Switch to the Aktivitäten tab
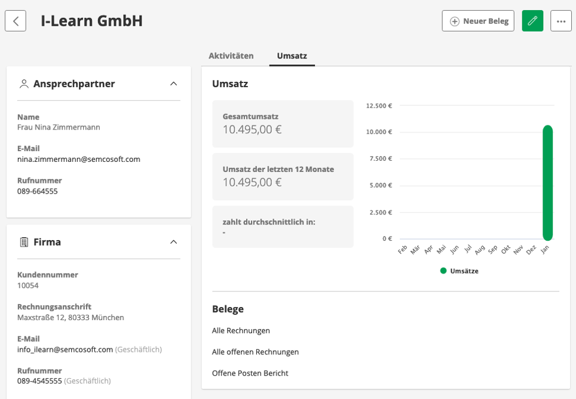Viewport: 576px width, 399px height. coord(231,56)
